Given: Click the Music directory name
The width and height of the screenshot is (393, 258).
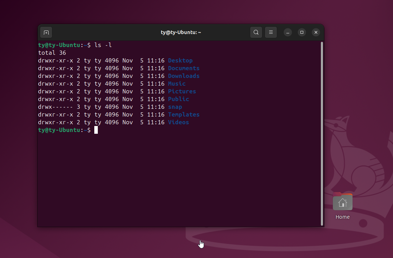Looking at the screenshot, I should click(x=177, y=84).
